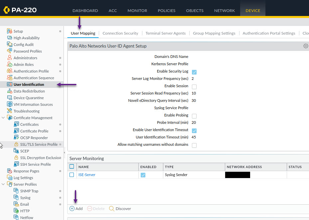Click the Log Settings icon
The image size is (309, 220).
click(9, 177)
